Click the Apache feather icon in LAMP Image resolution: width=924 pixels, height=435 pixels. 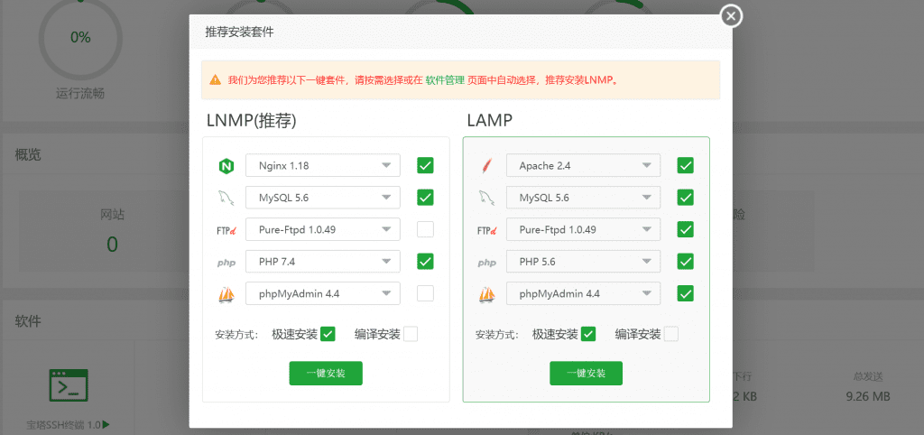486,166
